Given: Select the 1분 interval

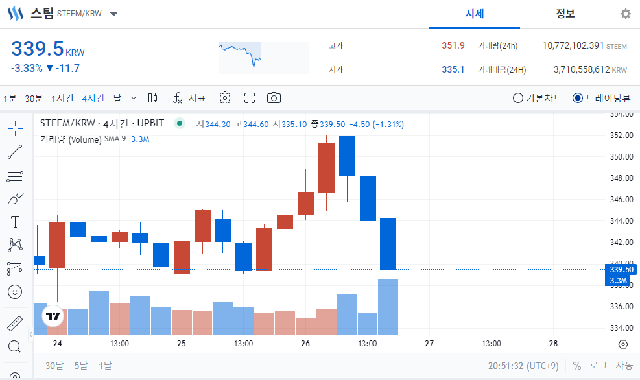Looking at the screenshot, I should coord(10,99).
